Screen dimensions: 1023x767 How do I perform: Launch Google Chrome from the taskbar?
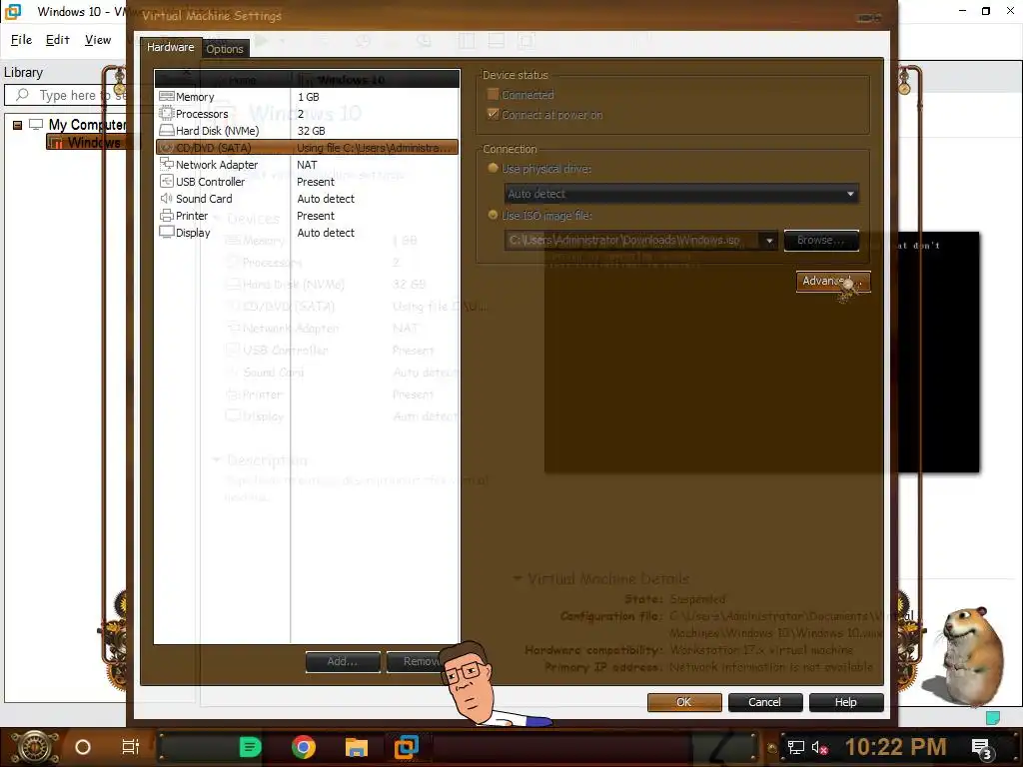tap(304, 747)
